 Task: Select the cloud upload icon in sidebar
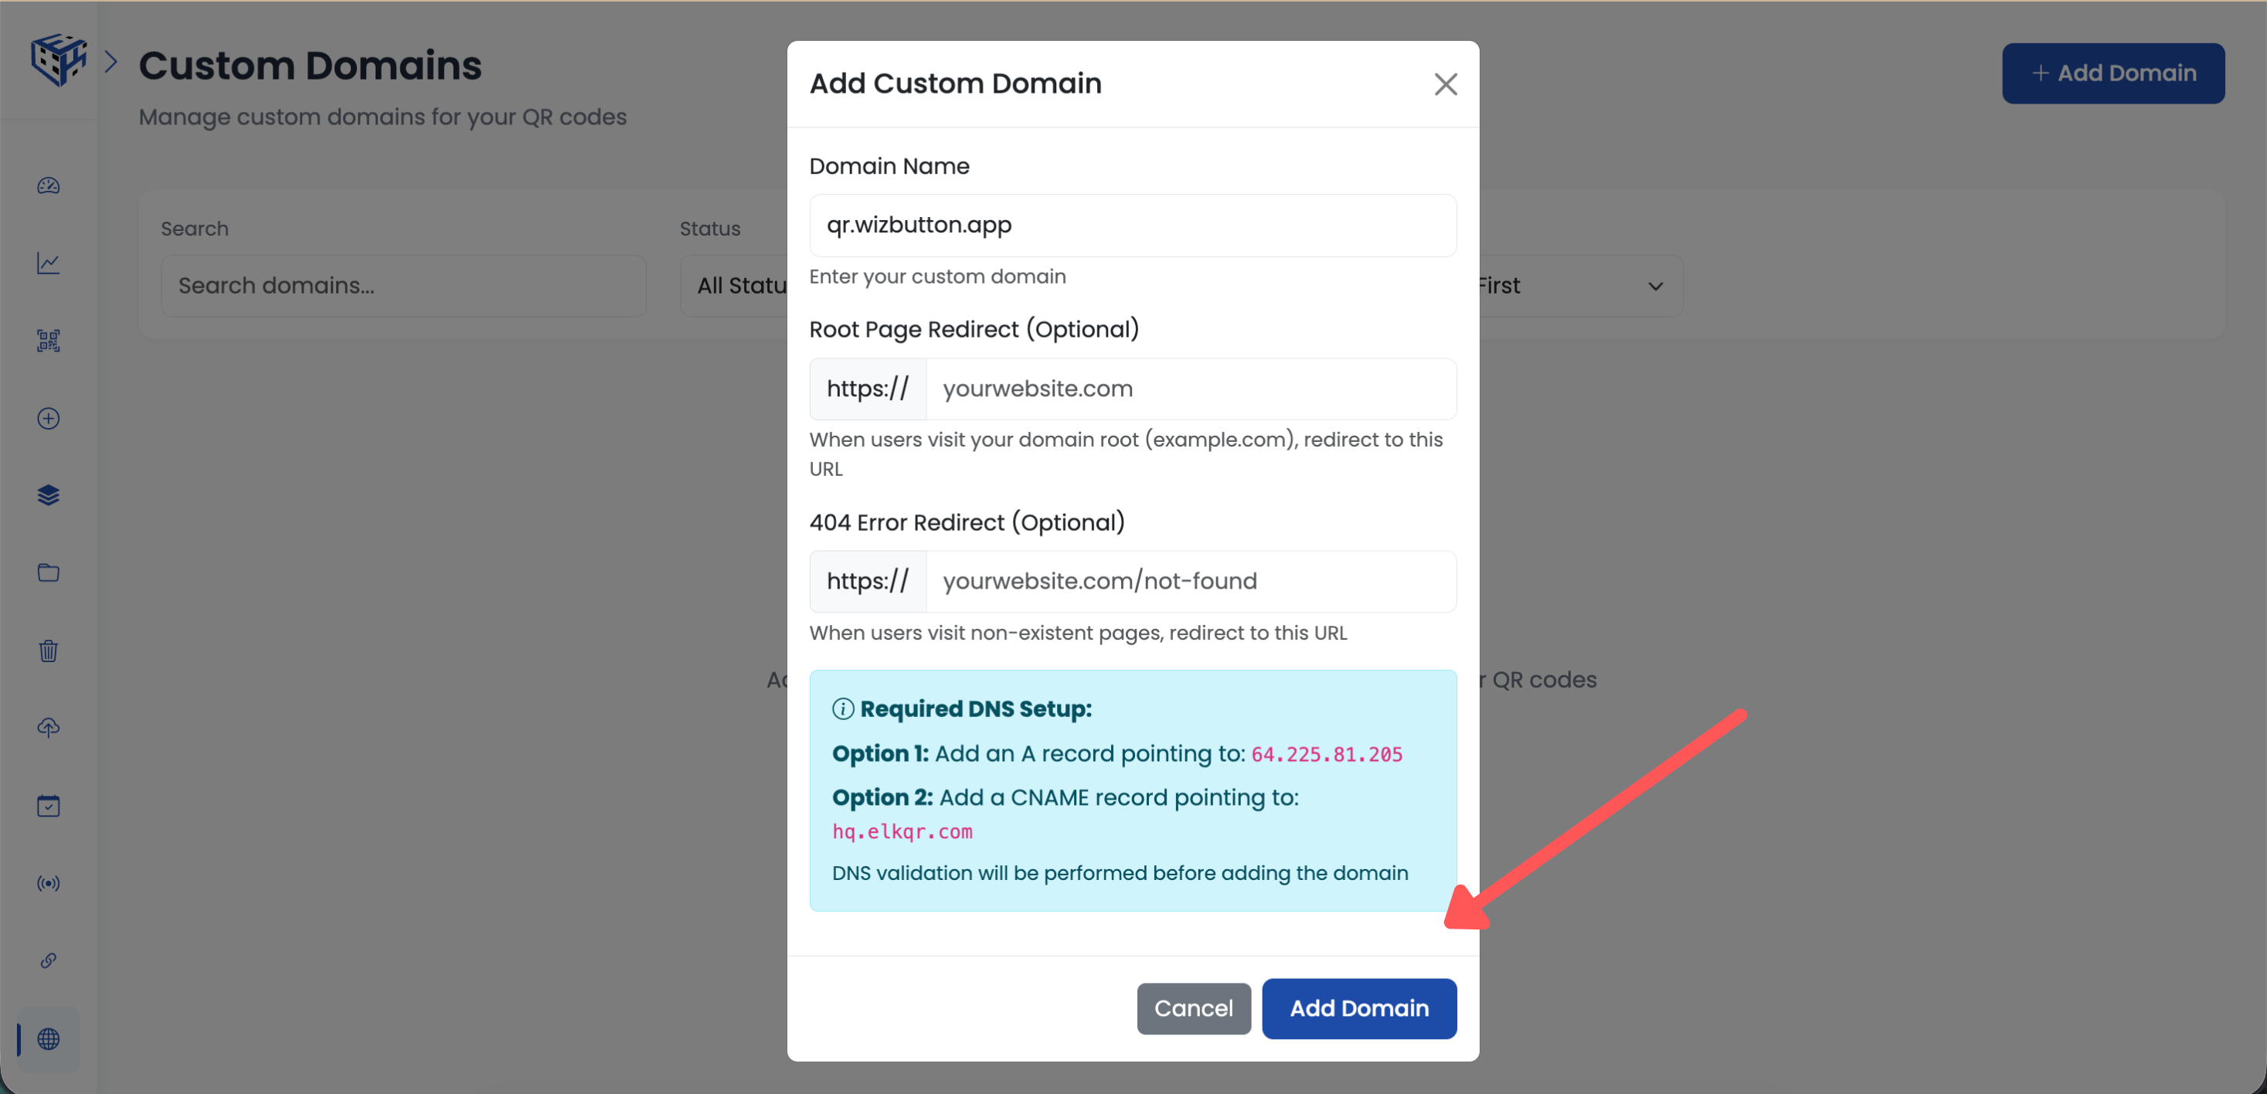tap(49, 727)
